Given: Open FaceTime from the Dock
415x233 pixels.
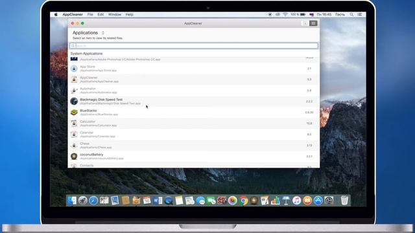Looking at the screenshot, I should point(211,201).
